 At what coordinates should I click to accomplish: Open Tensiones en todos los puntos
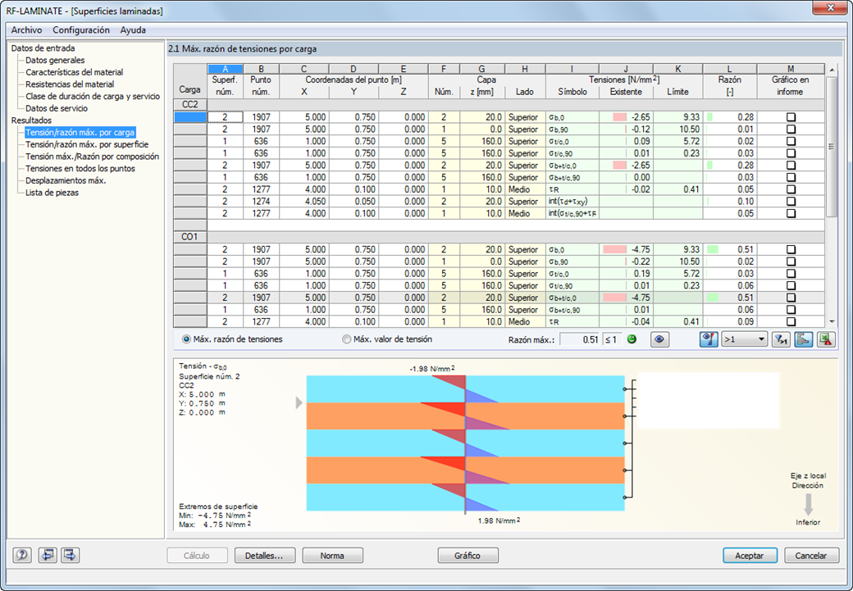80,169
